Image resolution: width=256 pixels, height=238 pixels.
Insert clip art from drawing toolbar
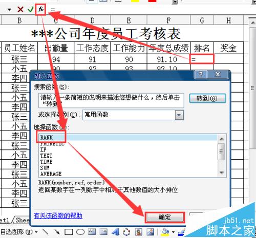point(139,232)
